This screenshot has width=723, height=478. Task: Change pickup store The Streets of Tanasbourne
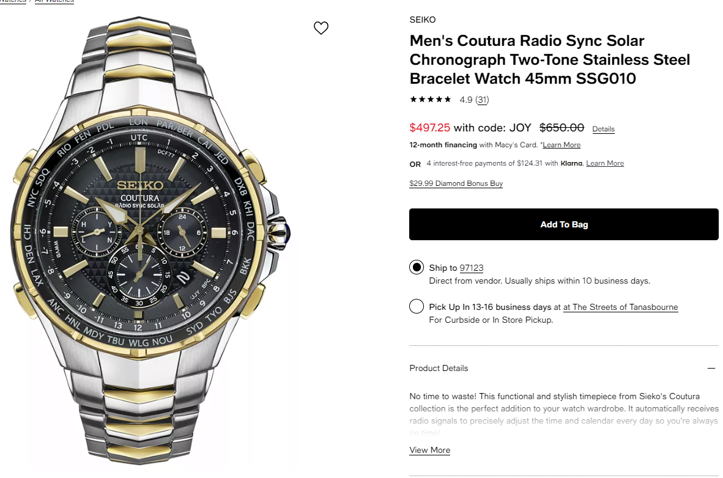[x=621, y=307]
